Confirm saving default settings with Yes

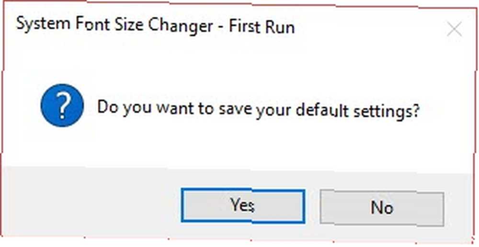click(243, 206)
